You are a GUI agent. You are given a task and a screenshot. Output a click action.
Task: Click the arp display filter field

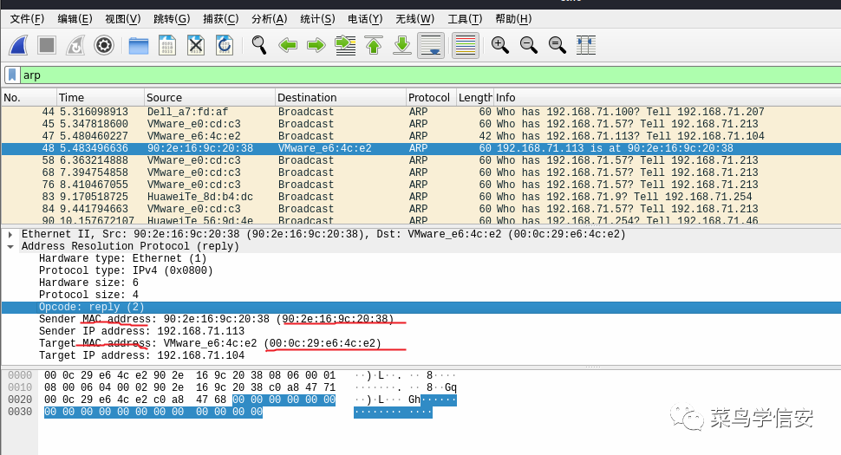pyautogui.click(x=429, y=75)
